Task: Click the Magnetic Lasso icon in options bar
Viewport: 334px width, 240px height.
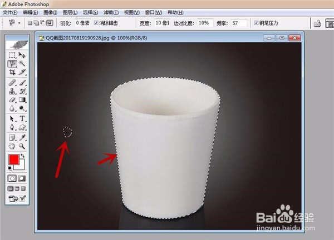Action: pos(12,23)
